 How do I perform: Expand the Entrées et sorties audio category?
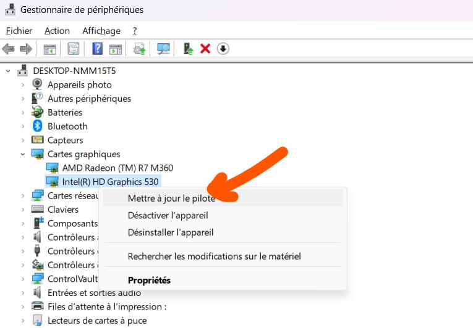[23, 293]
